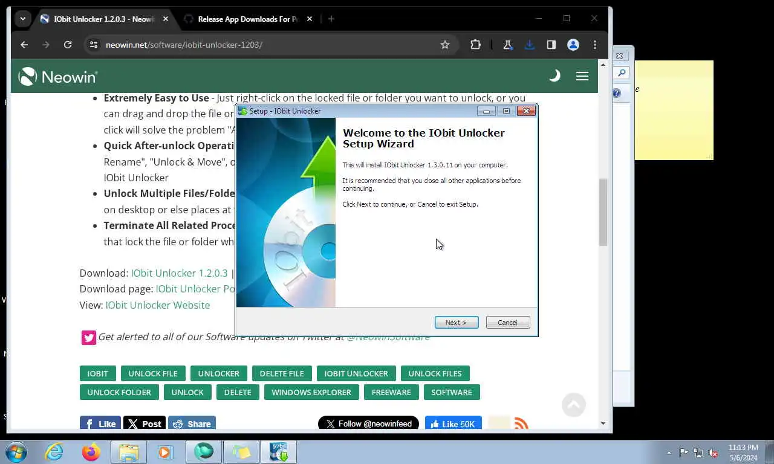Follow @neowinfeed on X
774x464 pixels.
(x=368, y=423)
